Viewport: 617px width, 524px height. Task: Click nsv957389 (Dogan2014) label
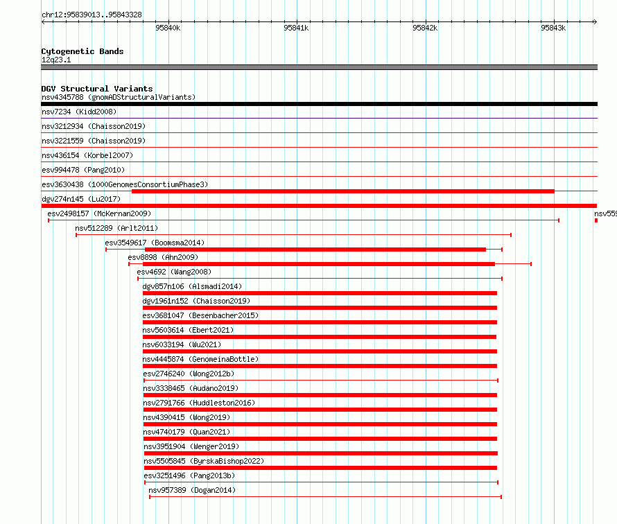192,490
